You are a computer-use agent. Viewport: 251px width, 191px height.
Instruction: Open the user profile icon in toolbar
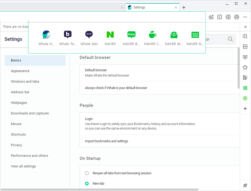pyautogui.click(x=237, y=17)
